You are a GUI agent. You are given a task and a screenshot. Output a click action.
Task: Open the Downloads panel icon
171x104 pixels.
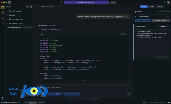click(x=3, y=97)
